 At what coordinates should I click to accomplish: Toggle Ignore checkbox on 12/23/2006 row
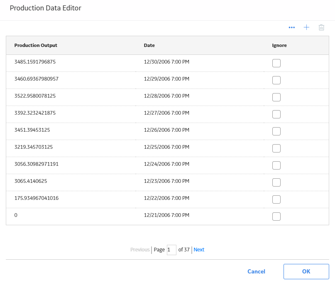(276, 182)
